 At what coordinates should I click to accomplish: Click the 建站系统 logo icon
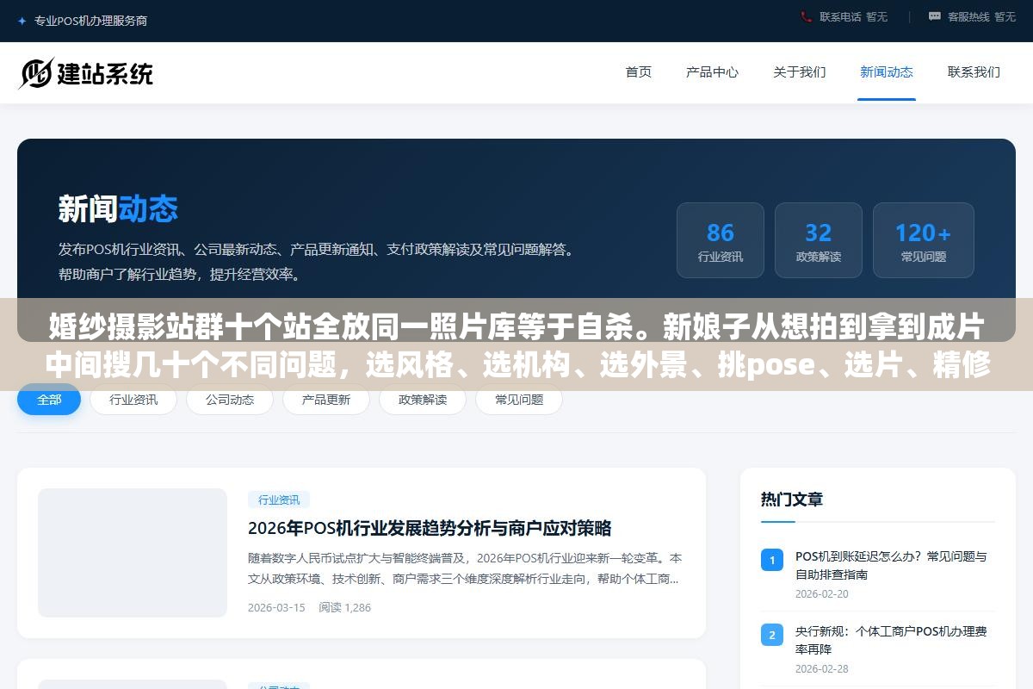pyautogui.click(x=35, y=73)
